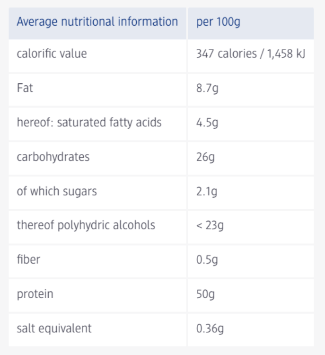Select the '< 23g' polyhydric alcohols value

point(210,225)
